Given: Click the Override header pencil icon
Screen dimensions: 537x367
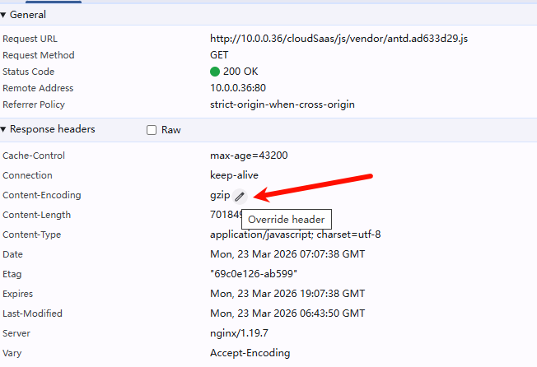Looking at the screenshot, I should click(x=240, y=197).
